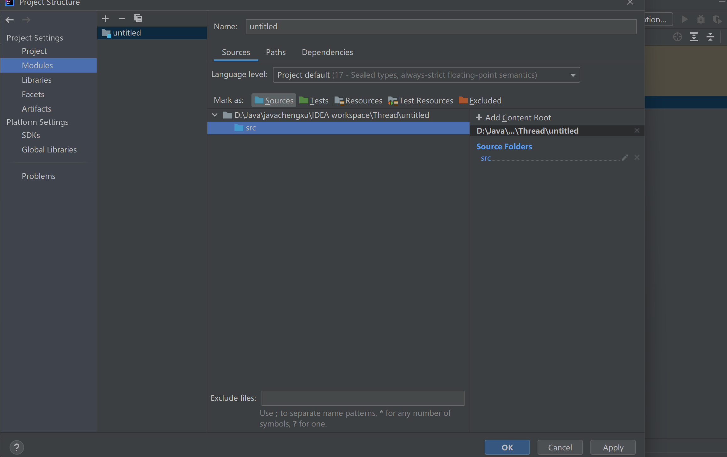Viewport: 727px width, 457px height.
Task: Select Libraries in Project Settings
Action: point(37,80)
